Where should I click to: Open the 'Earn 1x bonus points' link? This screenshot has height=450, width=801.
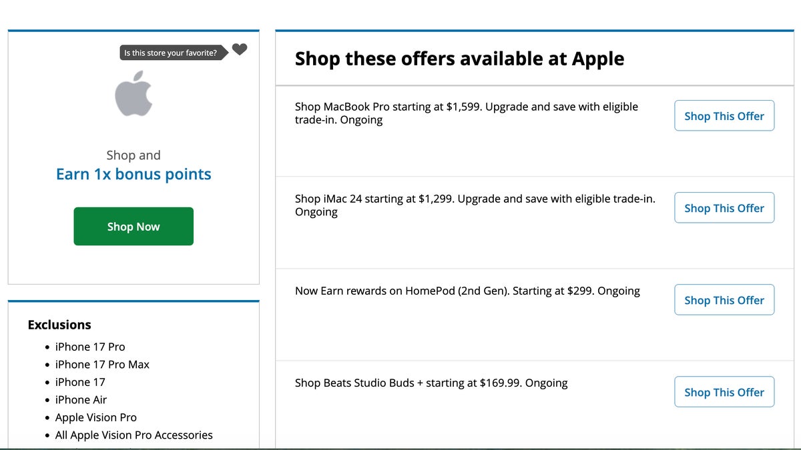pyautogui.click(x=133, y=174)
